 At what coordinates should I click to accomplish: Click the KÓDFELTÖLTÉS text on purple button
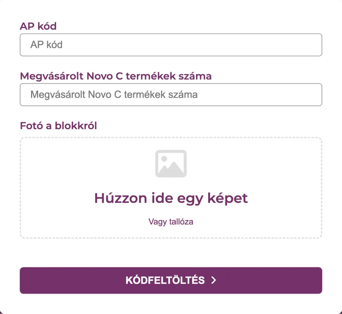pyautogui.click(x=165, y=281)
